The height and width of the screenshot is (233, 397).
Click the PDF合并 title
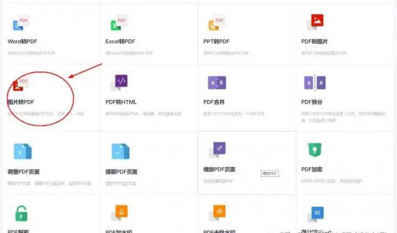pyautogui.click(x=214, y=102)
